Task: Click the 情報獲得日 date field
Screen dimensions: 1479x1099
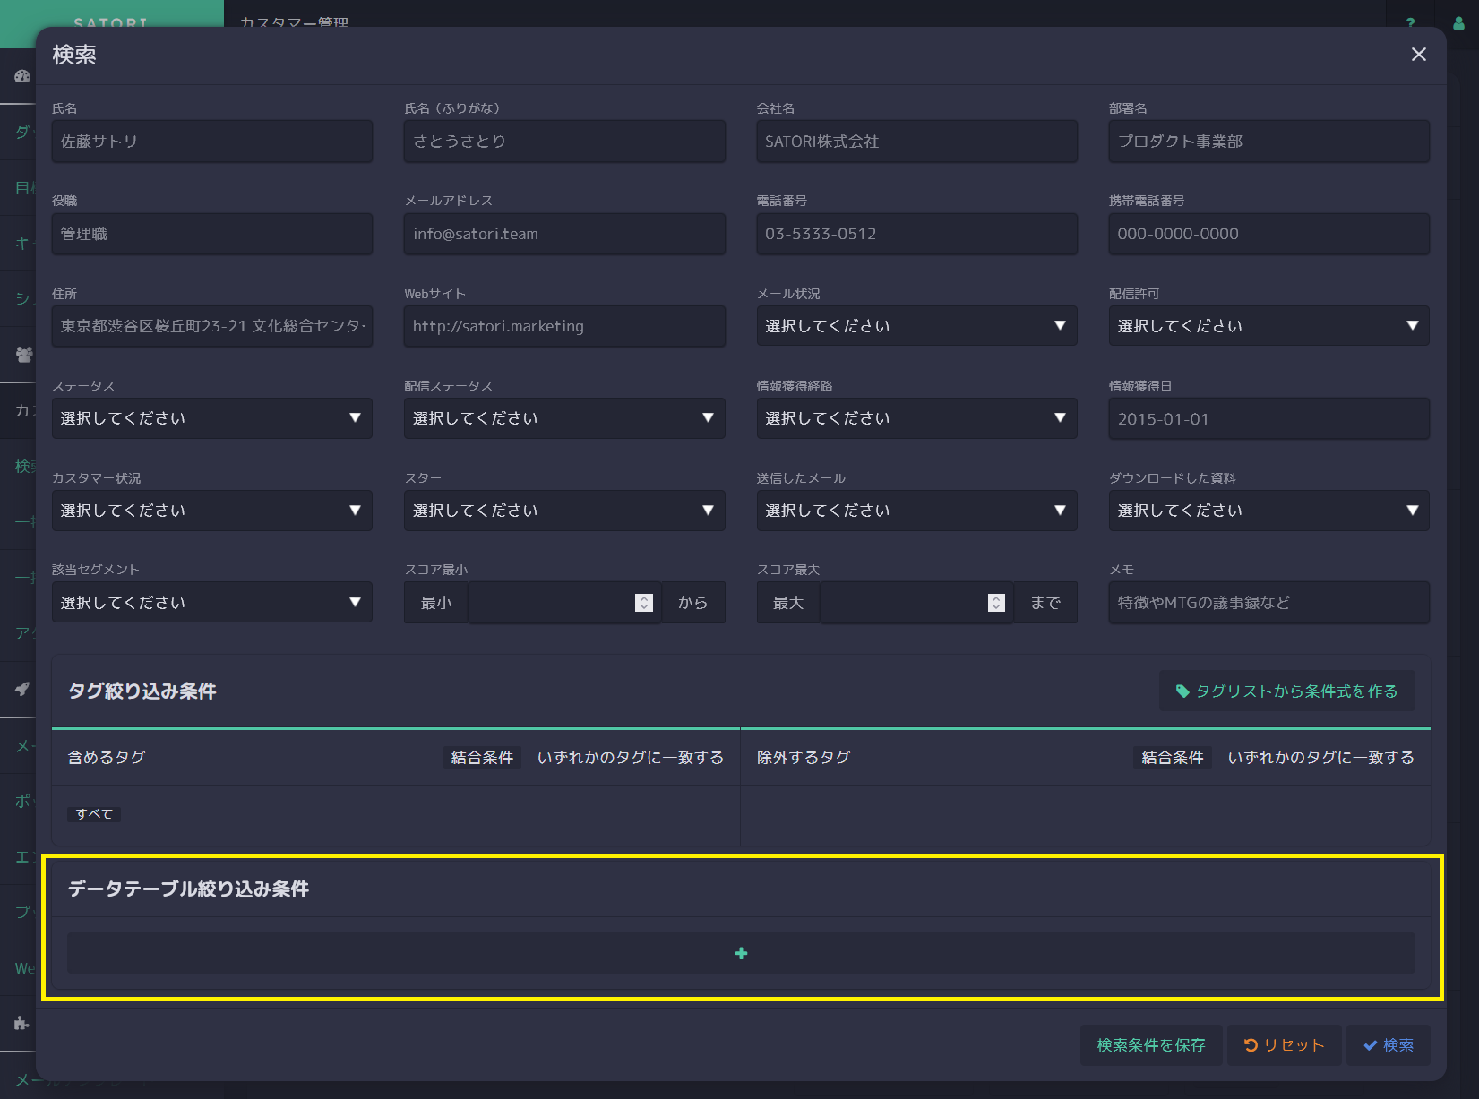Action: pyautogui.click(x=1268, y=418)
